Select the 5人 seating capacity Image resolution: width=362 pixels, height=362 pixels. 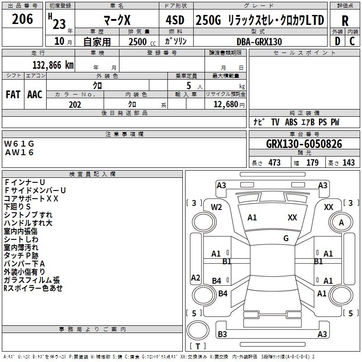194,86
